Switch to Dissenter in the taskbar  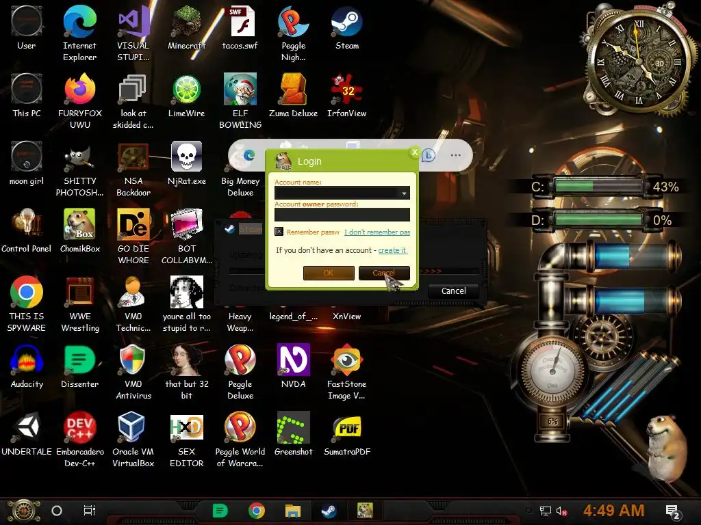click(x=220, y=511)
